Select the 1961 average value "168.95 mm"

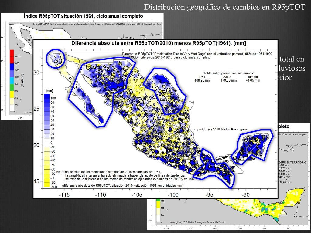tap(202, 80)
